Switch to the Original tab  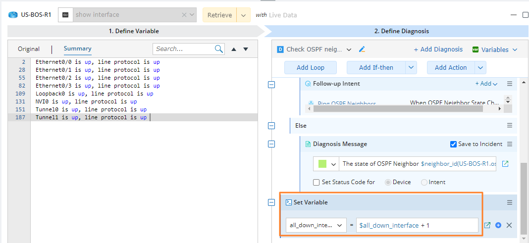tap(29, 49)
